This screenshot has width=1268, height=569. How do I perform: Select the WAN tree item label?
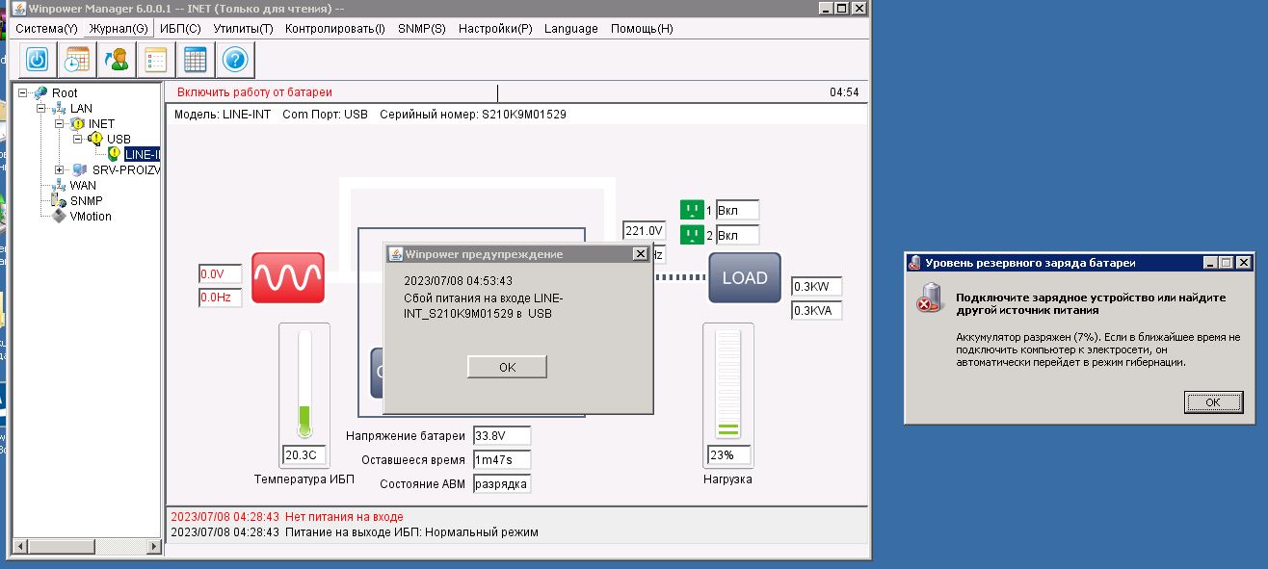[83, 186]
